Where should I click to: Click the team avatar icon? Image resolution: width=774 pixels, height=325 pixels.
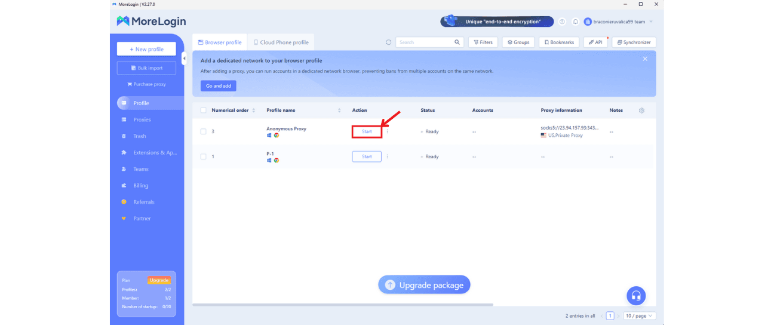tap(588, 22)
